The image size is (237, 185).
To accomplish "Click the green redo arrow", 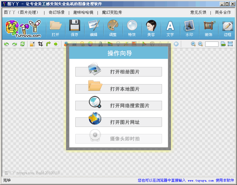I will (15, 44).
